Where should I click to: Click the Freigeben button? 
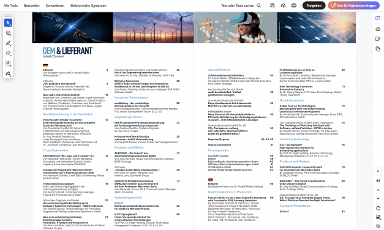(x=314, y=6)
